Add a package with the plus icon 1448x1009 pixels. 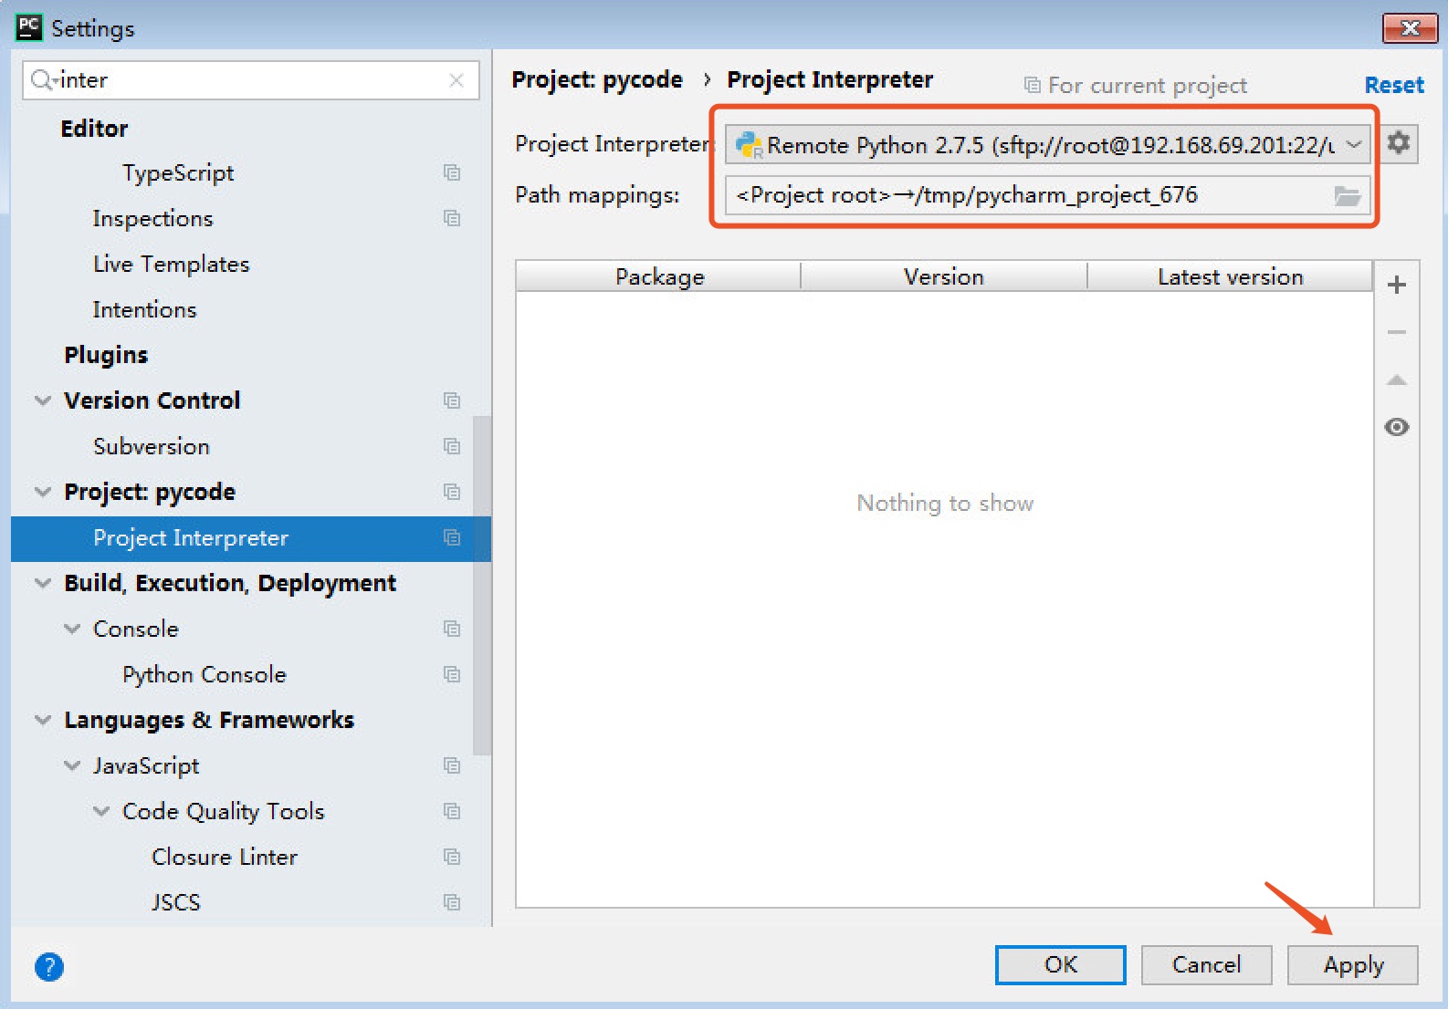pyautogui.click(x=1396, y=285)
